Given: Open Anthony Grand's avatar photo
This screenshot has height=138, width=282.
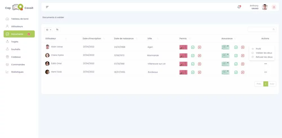Looking at the screenshot, I should pos(265,7).
